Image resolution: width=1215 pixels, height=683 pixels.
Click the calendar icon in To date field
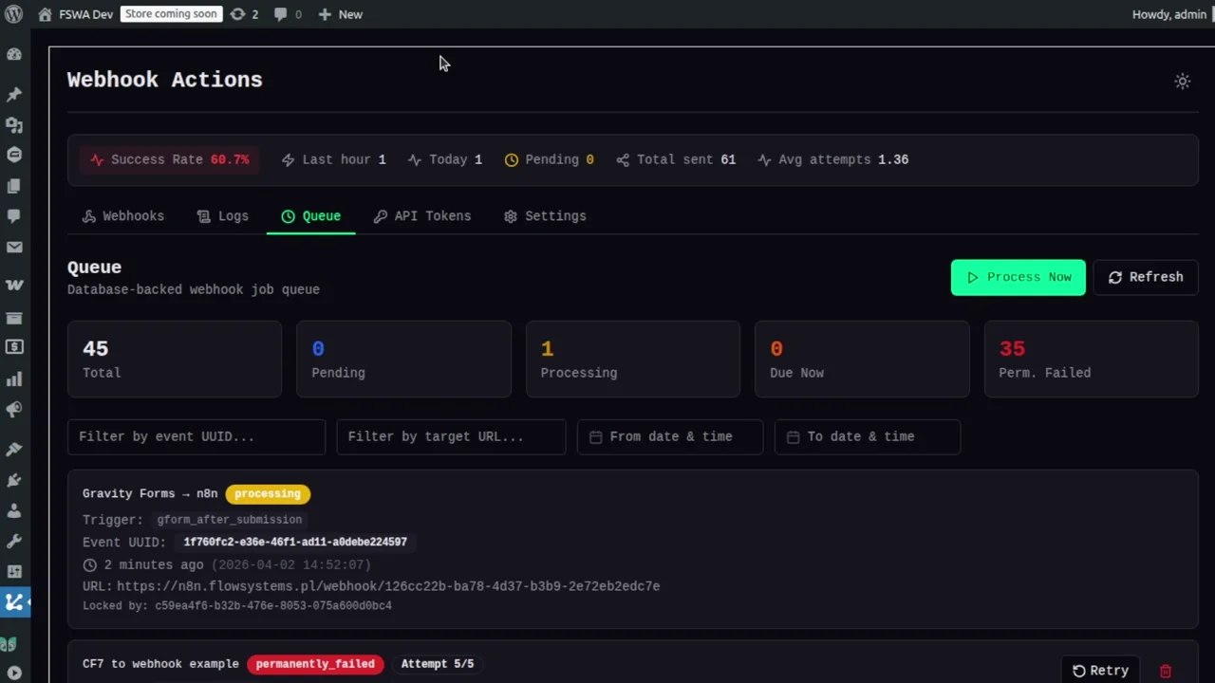(793, 436)
